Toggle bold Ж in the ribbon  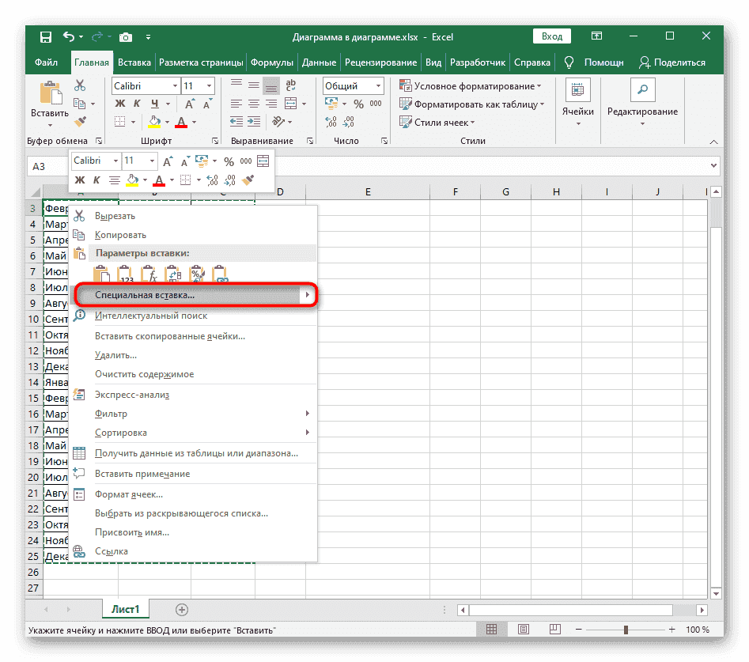(120, 104)
